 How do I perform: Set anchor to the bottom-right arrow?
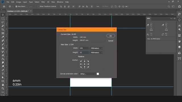[x=88, y=67]
